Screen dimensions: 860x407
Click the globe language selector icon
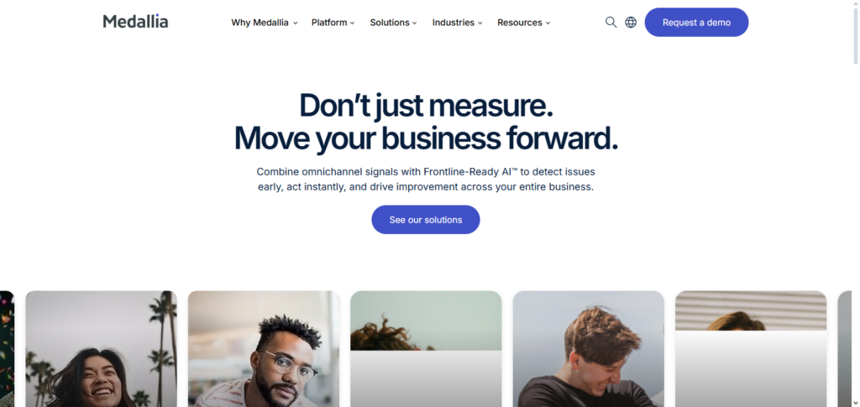(631, 23)
